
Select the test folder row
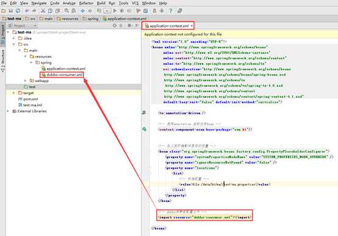click(73, 87)
